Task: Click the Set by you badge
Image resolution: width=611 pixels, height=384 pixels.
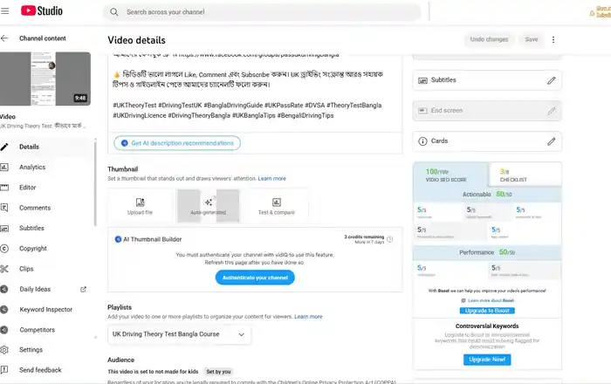Action: click(x=218, y=372)
